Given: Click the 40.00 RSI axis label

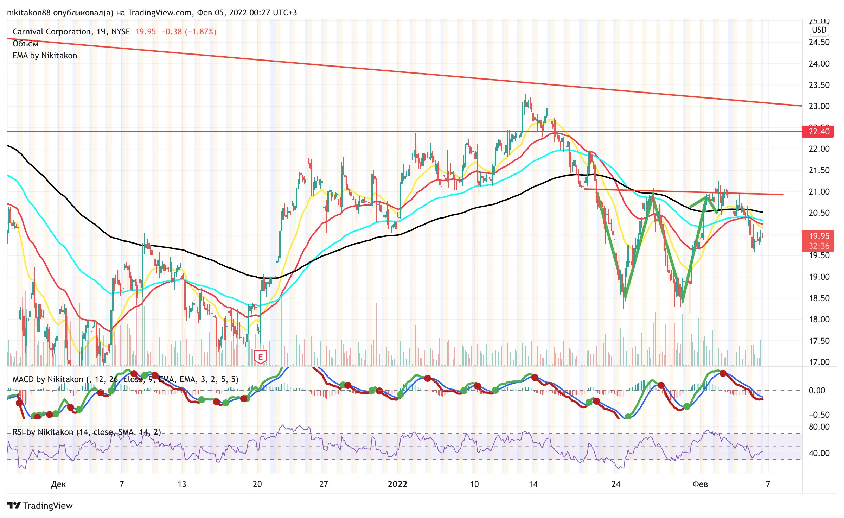Looking at the screenshot, I should click(x=819, y=453).
